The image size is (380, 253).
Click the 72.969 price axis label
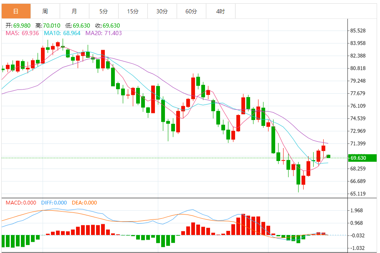[358, 131]
